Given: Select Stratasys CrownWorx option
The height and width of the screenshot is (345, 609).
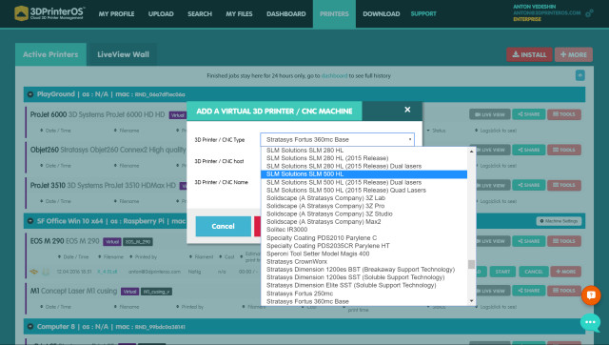Looking at the screenshot, I should coord(363,262).
